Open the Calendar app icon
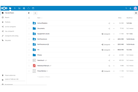 coord(33,8)
